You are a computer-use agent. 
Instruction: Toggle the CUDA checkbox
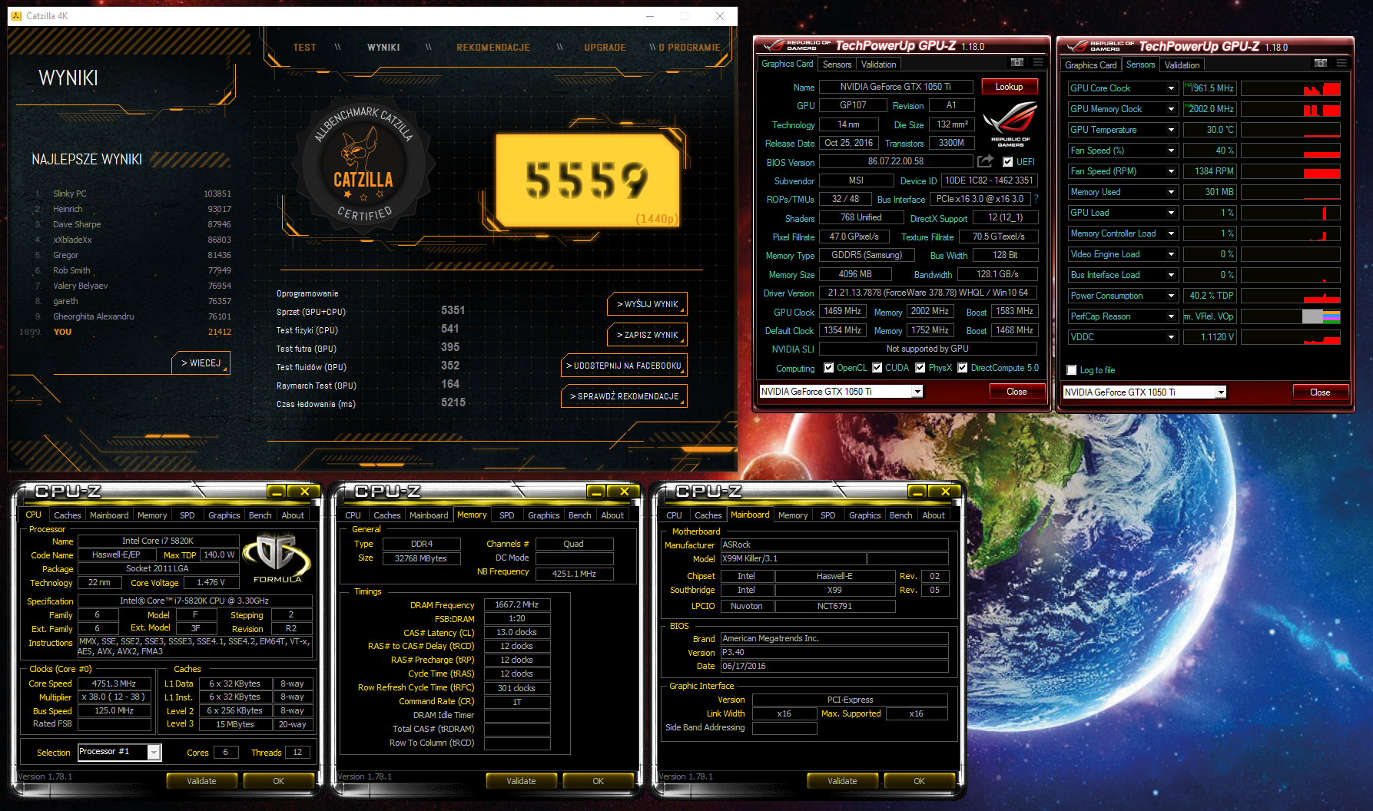(x=877, y=368)
